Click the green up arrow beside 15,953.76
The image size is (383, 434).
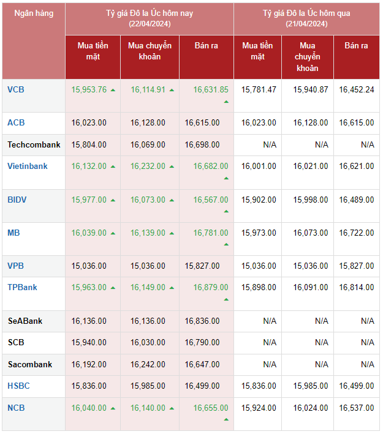(113, 90)
